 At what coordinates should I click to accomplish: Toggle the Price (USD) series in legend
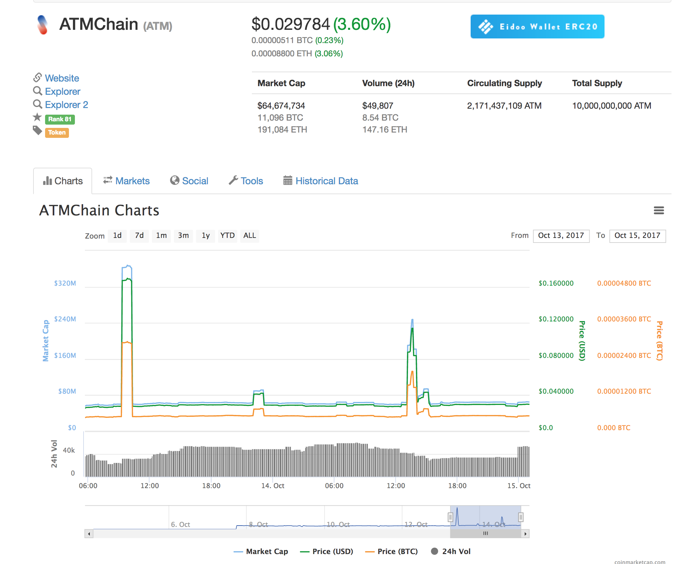click(x=326, y=551)
